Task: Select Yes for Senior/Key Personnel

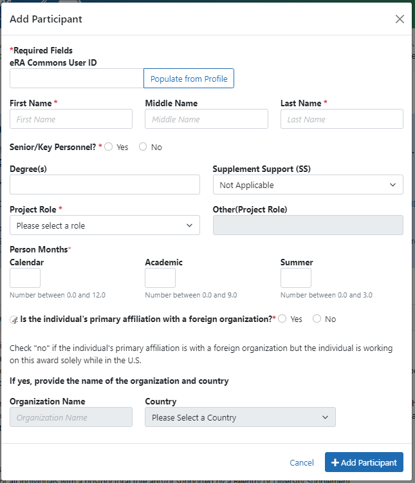Action: (109, 147)
